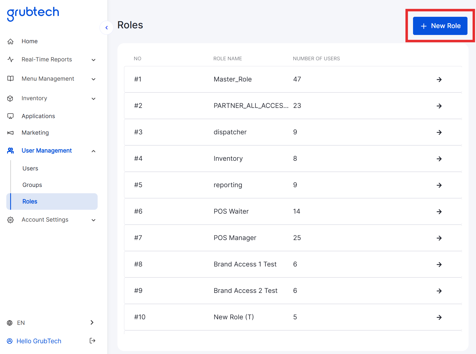
Task: Click the NUMBER OF USERS column header
Action: click(316, 59)
